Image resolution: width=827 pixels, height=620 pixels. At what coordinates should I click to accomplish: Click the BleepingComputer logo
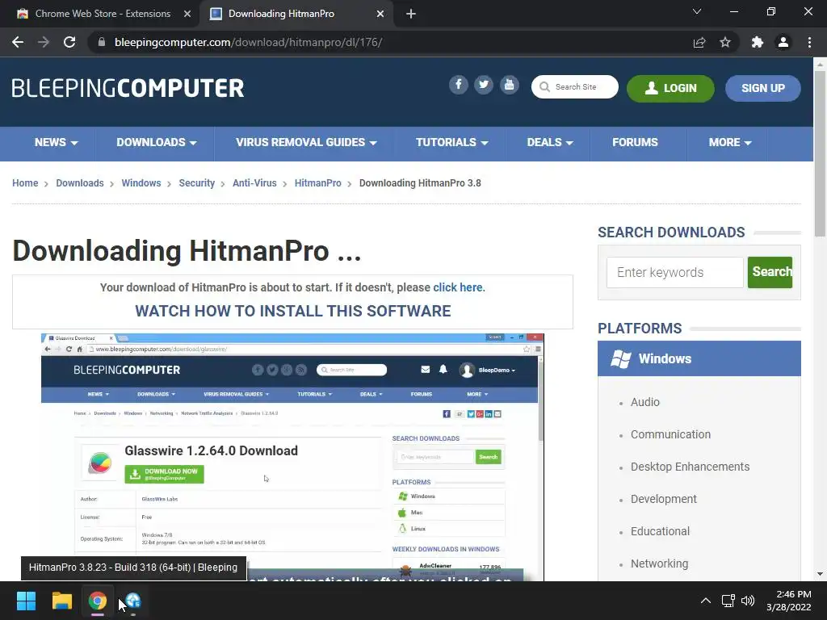click(x=128, y=88)
